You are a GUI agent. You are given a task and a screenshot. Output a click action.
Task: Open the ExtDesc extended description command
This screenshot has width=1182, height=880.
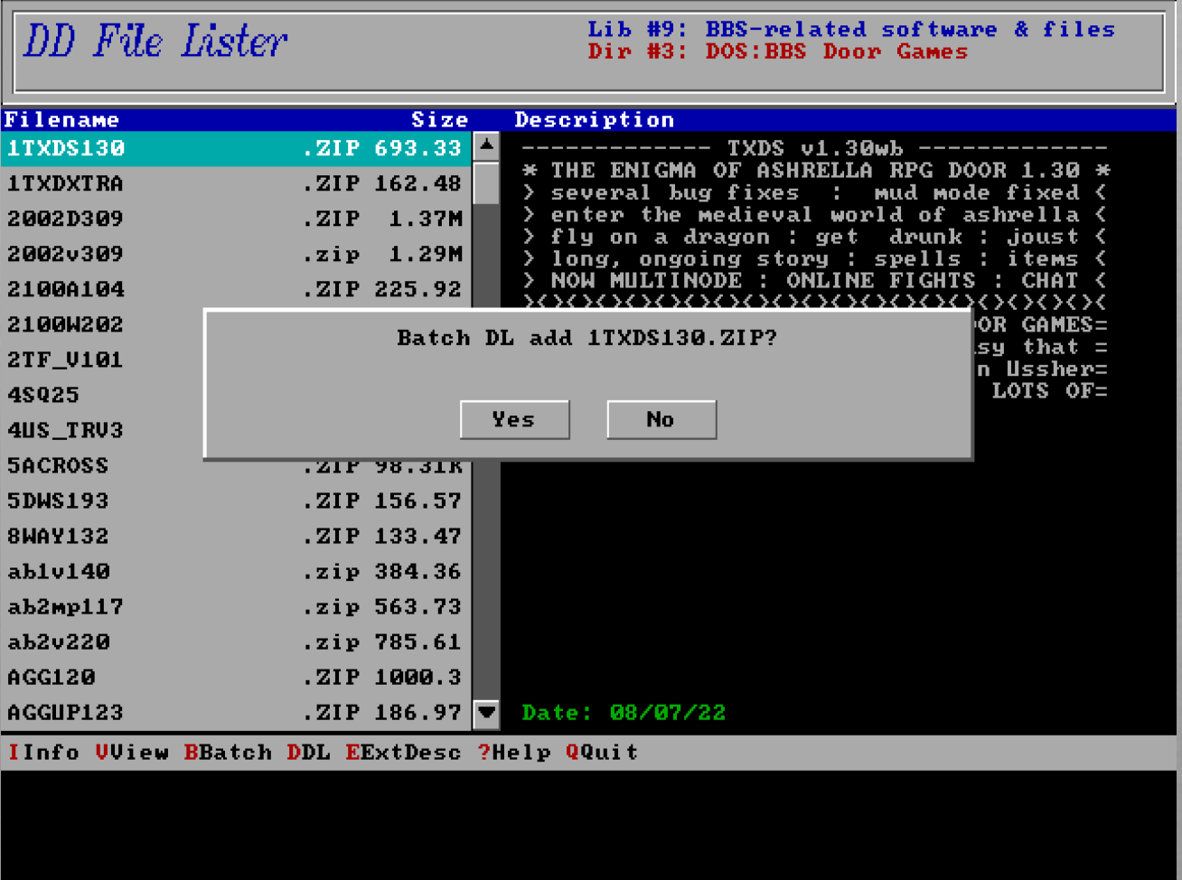coord(403,753)
